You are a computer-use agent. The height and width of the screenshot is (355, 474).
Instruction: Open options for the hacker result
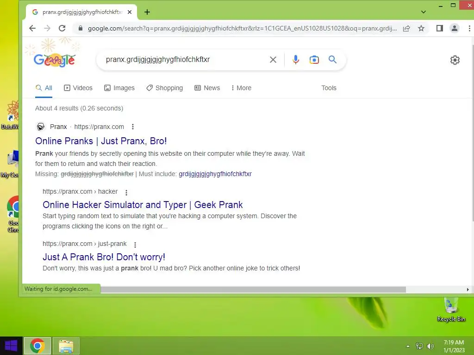pos(126,192)
